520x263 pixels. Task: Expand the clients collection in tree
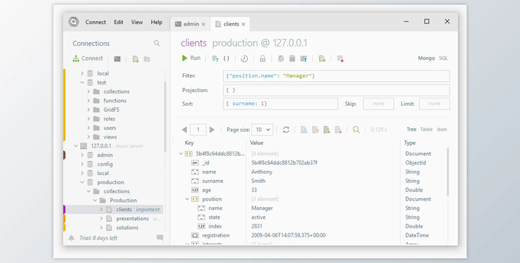[x=101, y=209]
